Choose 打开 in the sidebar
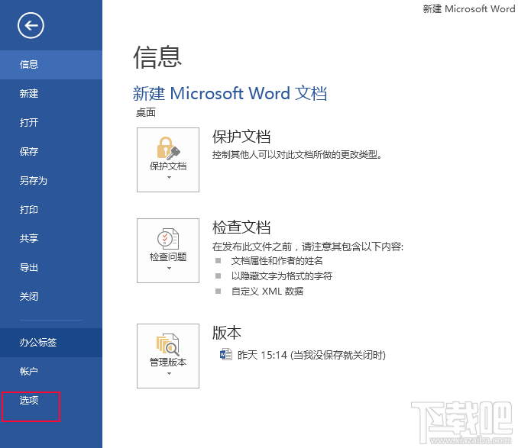Screen dimensions: 518x448 pos(51,123)
